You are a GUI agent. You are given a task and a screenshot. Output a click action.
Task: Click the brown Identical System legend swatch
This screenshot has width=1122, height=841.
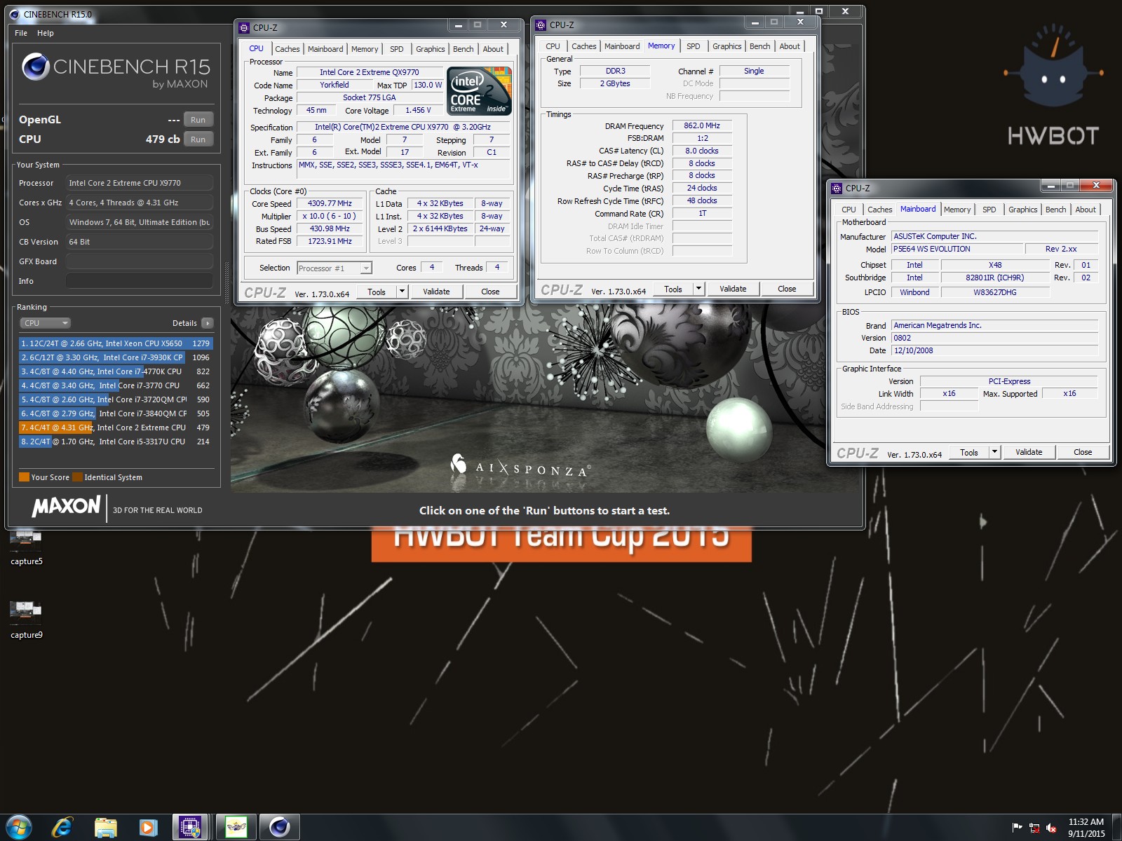point(77,477)
